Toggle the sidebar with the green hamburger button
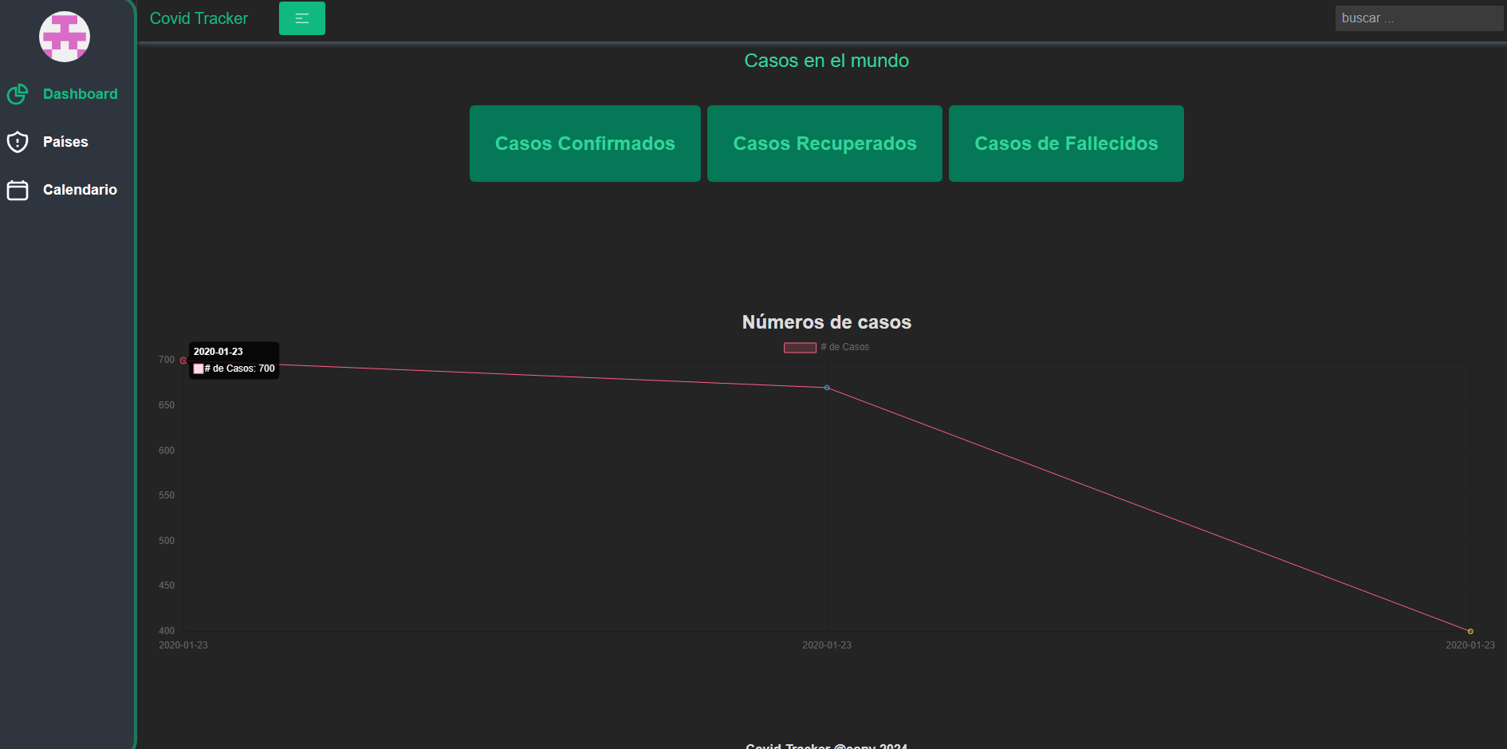 pyautogui.click(x=302, y=18)
